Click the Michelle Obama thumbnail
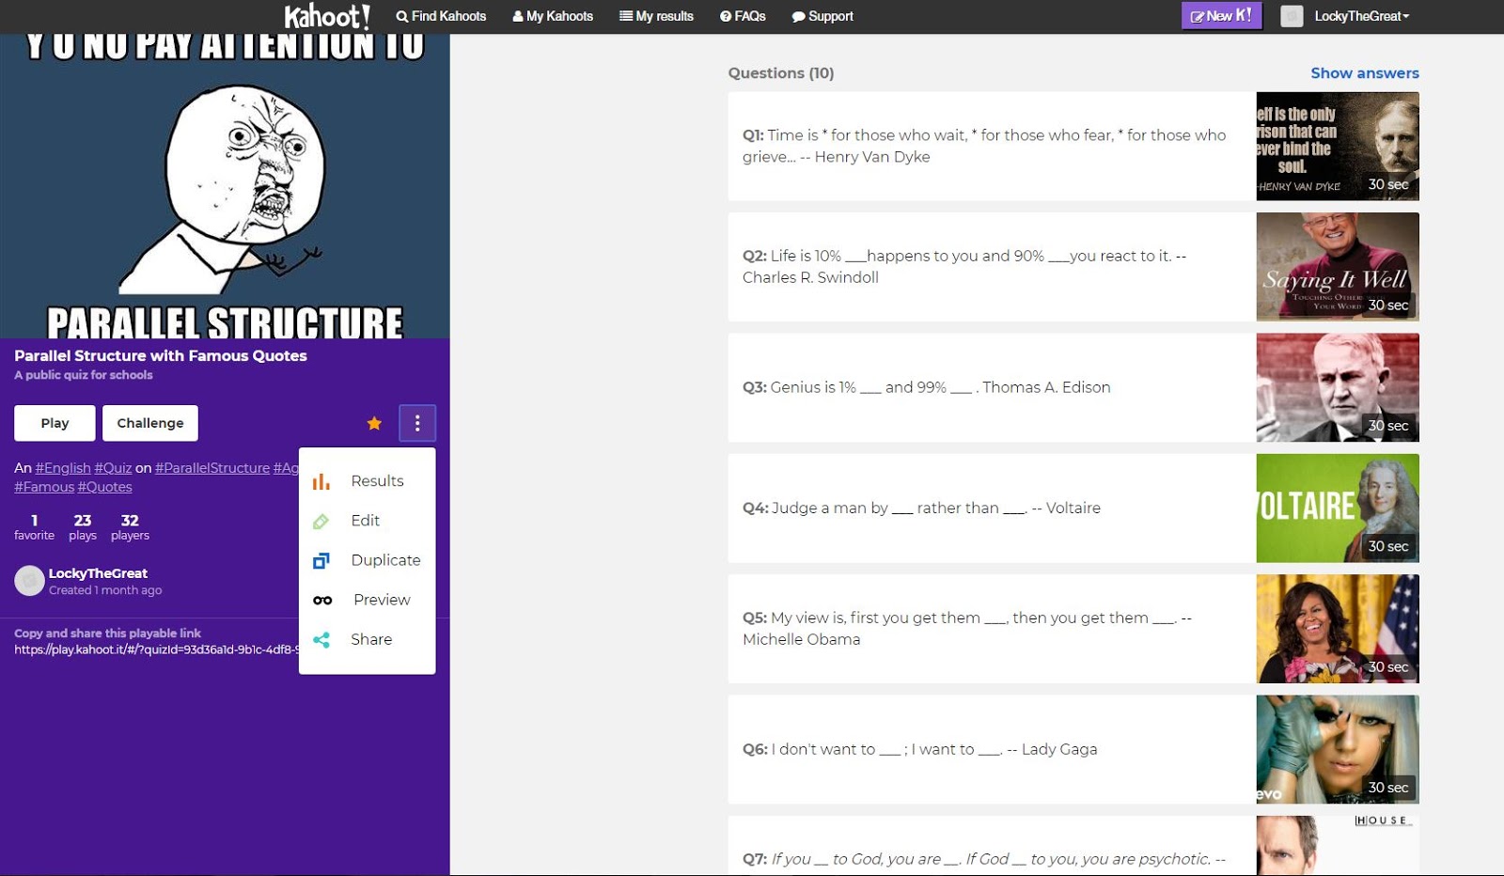 1338,629
